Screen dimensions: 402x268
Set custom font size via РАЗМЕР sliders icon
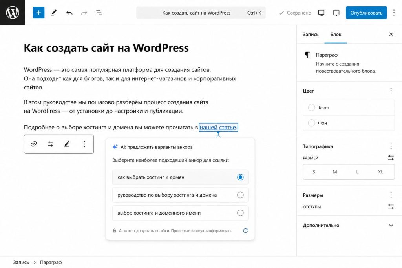click(391, 158)
